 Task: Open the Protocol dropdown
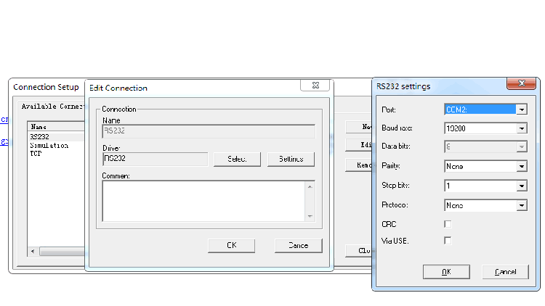[521, 205]
